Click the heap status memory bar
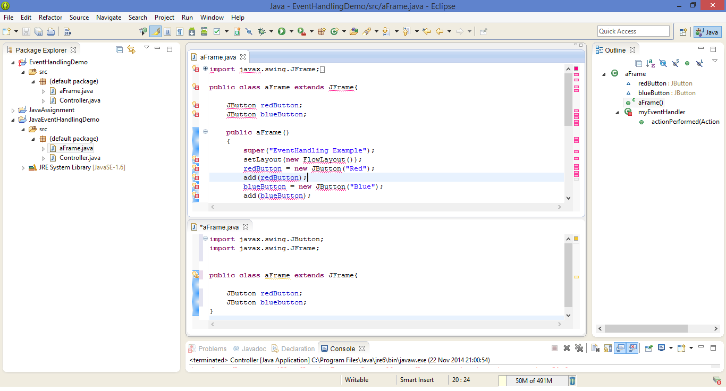 pos(534,380)
